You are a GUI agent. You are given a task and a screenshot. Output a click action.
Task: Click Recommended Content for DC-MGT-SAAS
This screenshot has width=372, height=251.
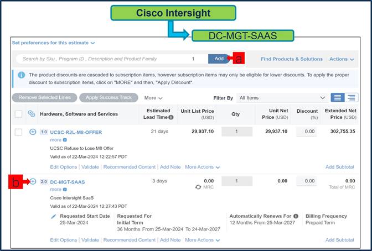tap(130, 240)
